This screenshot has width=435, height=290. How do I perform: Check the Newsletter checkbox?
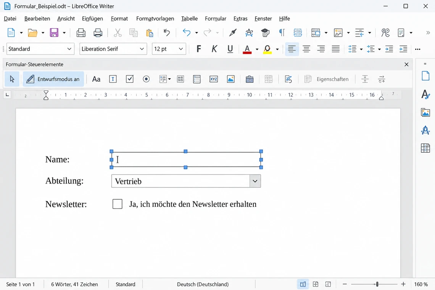click(x=118, y=204)
